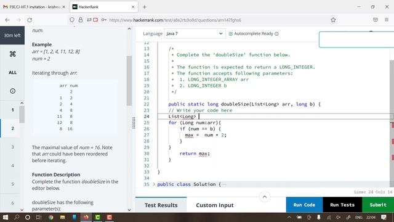This screenshot has width=394, height=222.
Task: Open Windows taskbar search
Action: 17,217
